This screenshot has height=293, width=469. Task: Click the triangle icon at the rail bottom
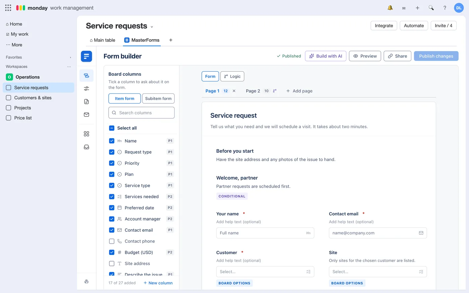[x=86, y=282]
